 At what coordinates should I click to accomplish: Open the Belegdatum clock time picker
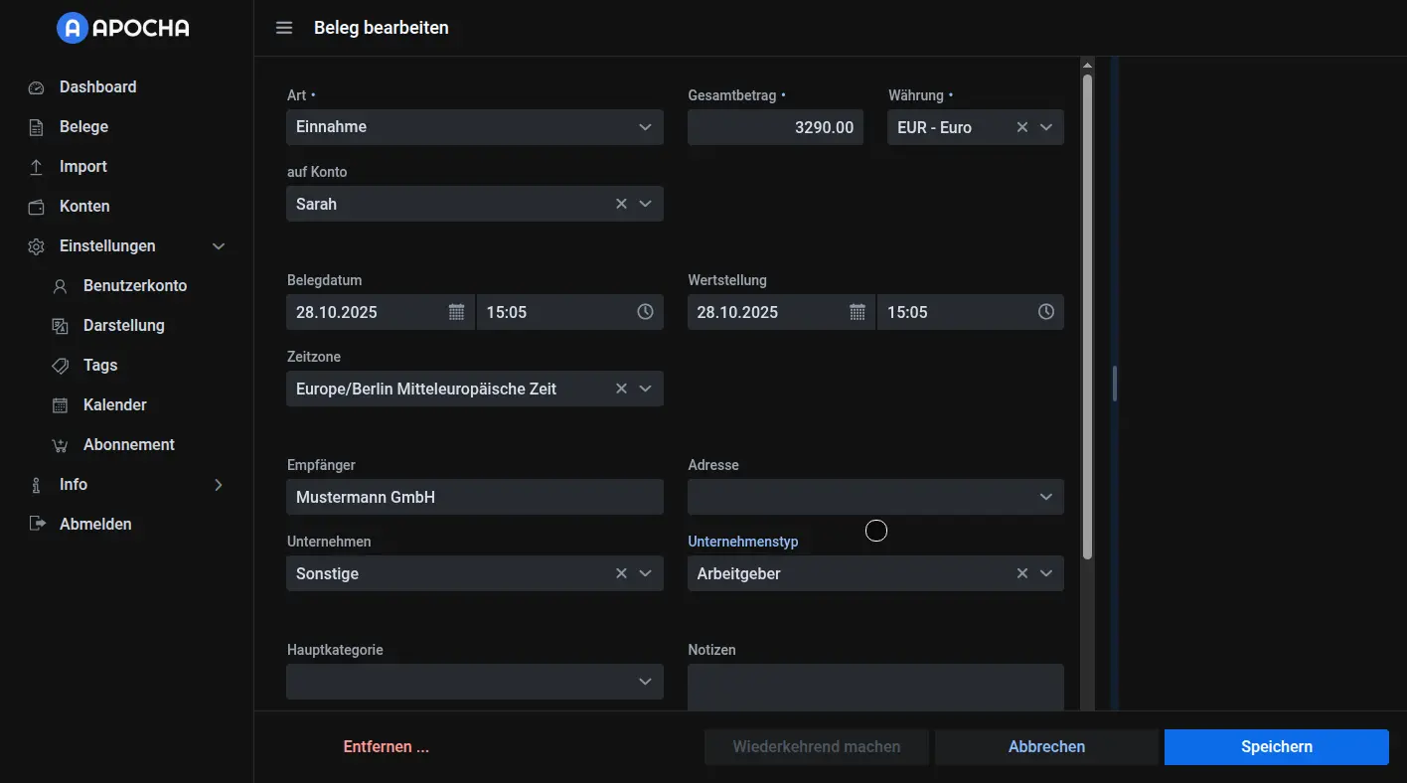(645, 312)
